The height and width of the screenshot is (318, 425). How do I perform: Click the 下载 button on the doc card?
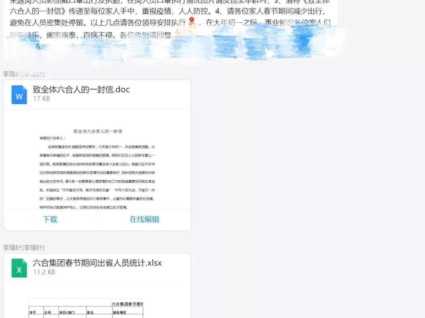click(x=50, y=220)
